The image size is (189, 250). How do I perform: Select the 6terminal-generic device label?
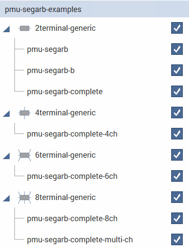65,155
